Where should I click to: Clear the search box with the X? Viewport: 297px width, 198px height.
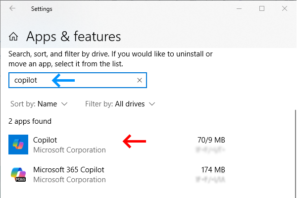coord(140,80)
